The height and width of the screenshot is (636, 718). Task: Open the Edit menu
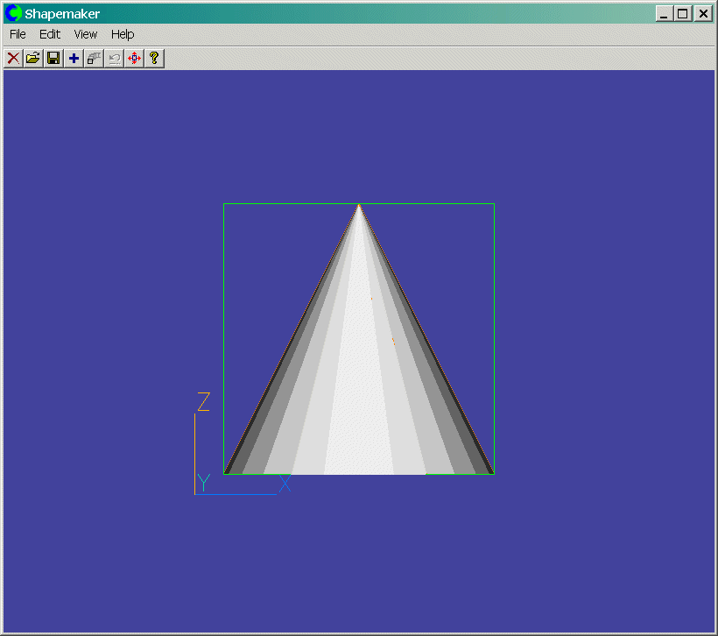tap(49, 34)
